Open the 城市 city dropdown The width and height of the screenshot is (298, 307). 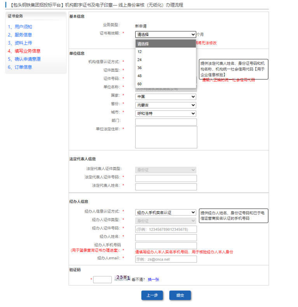pyautogui.click(x=166, y=114)
